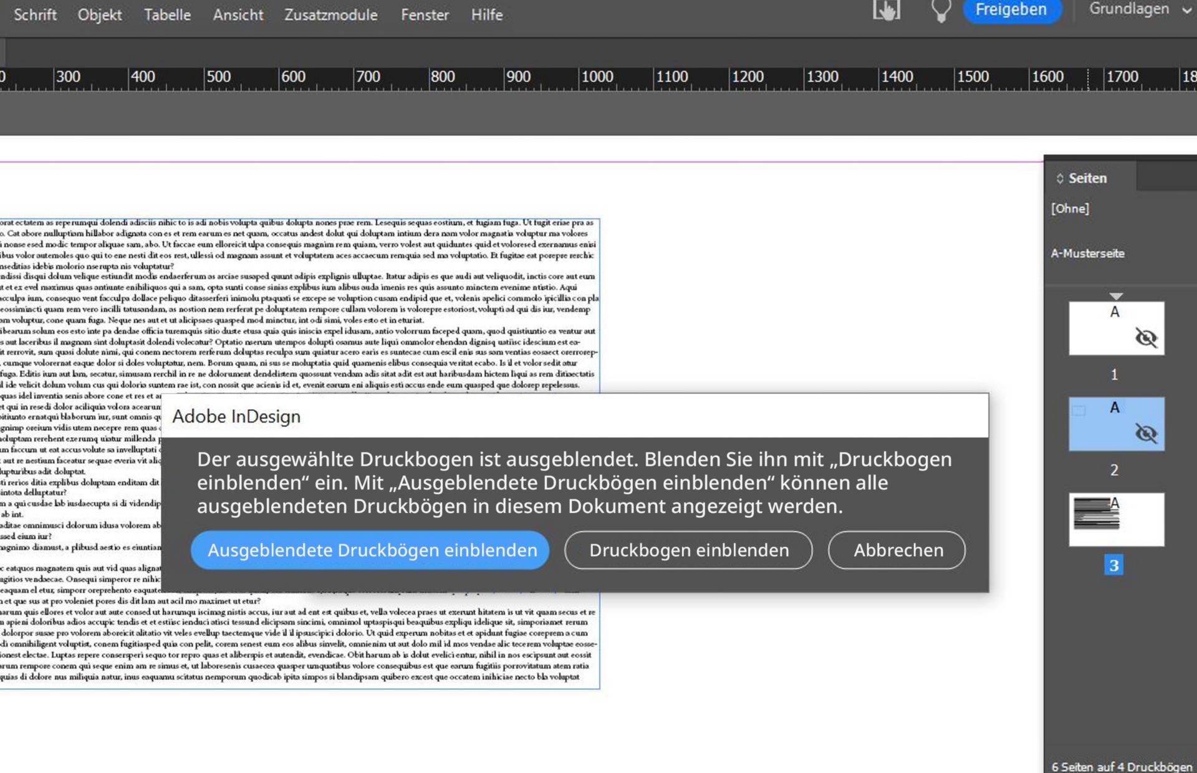This screenshot has width=1197, height=773.
Task: Open the Schrift menu
Action: 35,15
